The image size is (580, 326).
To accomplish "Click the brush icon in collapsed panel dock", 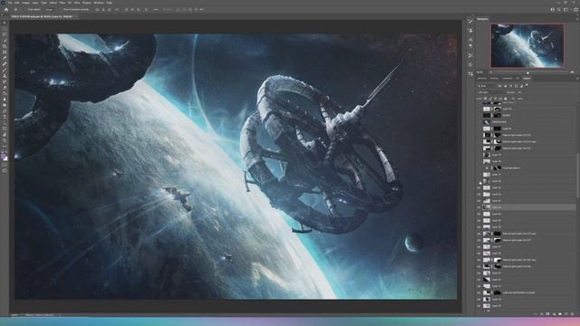I will [x=470, y=22].
